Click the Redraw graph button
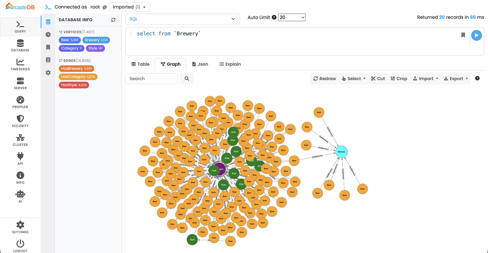This screenshot has height=253, width=488. coord(324,78)
